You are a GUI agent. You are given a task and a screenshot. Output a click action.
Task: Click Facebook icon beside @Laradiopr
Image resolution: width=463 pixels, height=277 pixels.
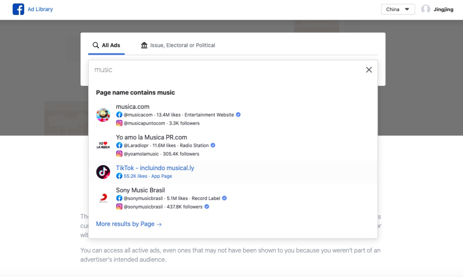pos(119,145)
